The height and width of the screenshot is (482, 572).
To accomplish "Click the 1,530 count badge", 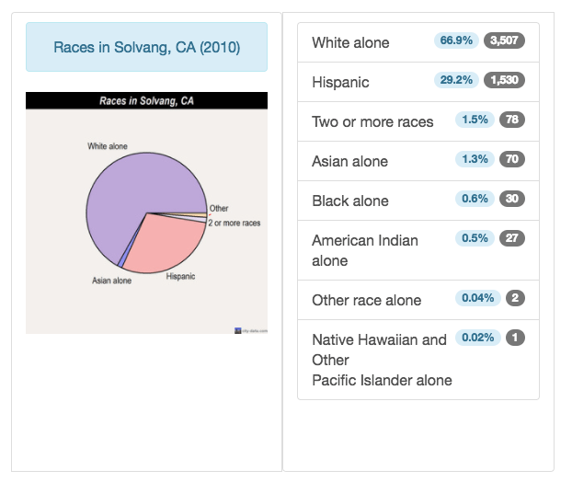I will tap(504, 80).
